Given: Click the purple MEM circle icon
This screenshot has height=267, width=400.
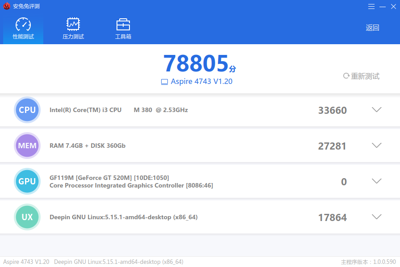Looking at the screenshot, I should tap(27, 146).
